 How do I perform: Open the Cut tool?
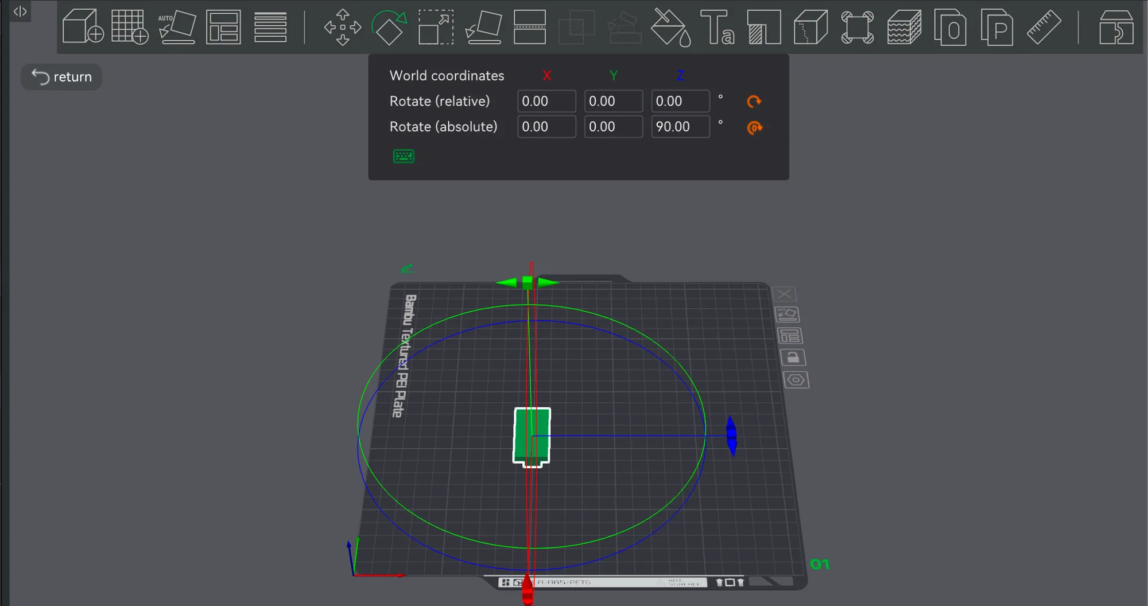pos(530,27)
